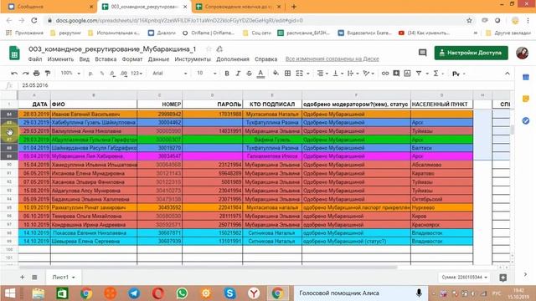This screenshot has height=301, width=536.
Task: Insert a chart from toolbar
Action: (407, 74)
